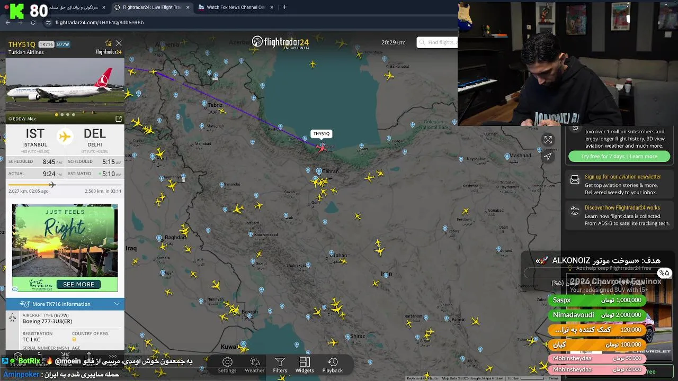The width and height of the screenshot is (678, 381).
Task: Click the Tehran airport pin marker
Action: (319, 171)
